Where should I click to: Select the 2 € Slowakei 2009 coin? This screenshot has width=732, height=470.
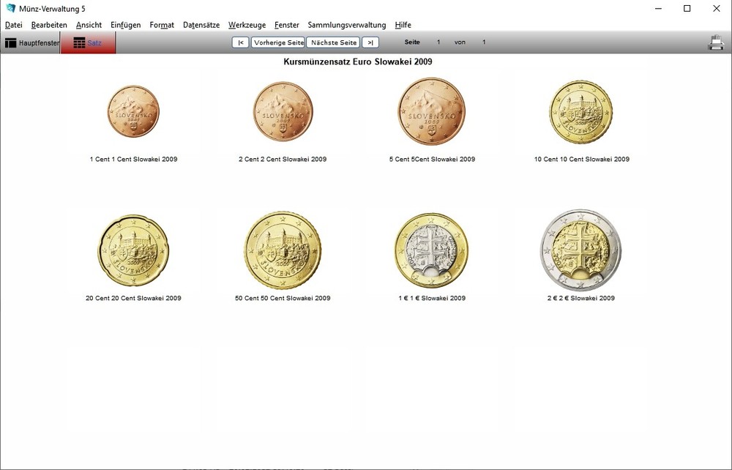click(x=580, y=249)
